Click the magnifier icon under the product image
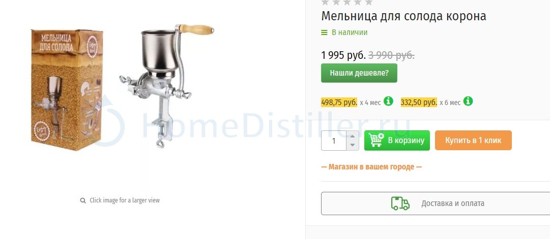This screenshot has height=239, width=550. (x=83, y=200)
